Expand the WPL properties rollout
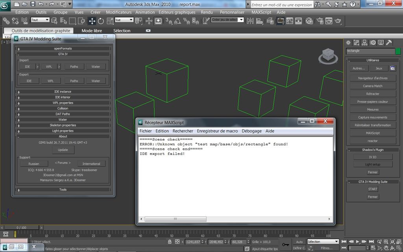Image resolution: width=403 pixels, height=252 pixels. [63, 103]
